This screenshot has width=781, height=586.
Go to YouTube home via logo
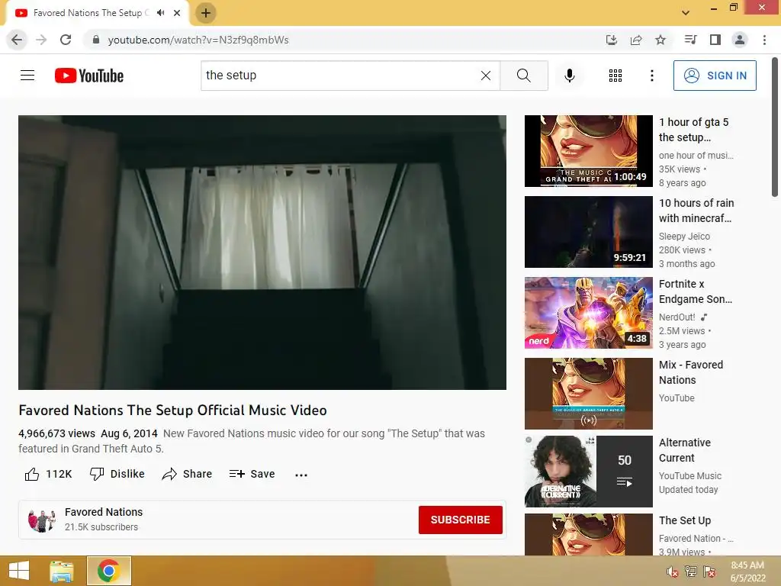pos(89,76)
